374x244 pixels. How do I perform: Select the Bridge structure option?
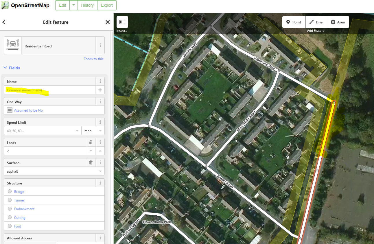(10, 191)
